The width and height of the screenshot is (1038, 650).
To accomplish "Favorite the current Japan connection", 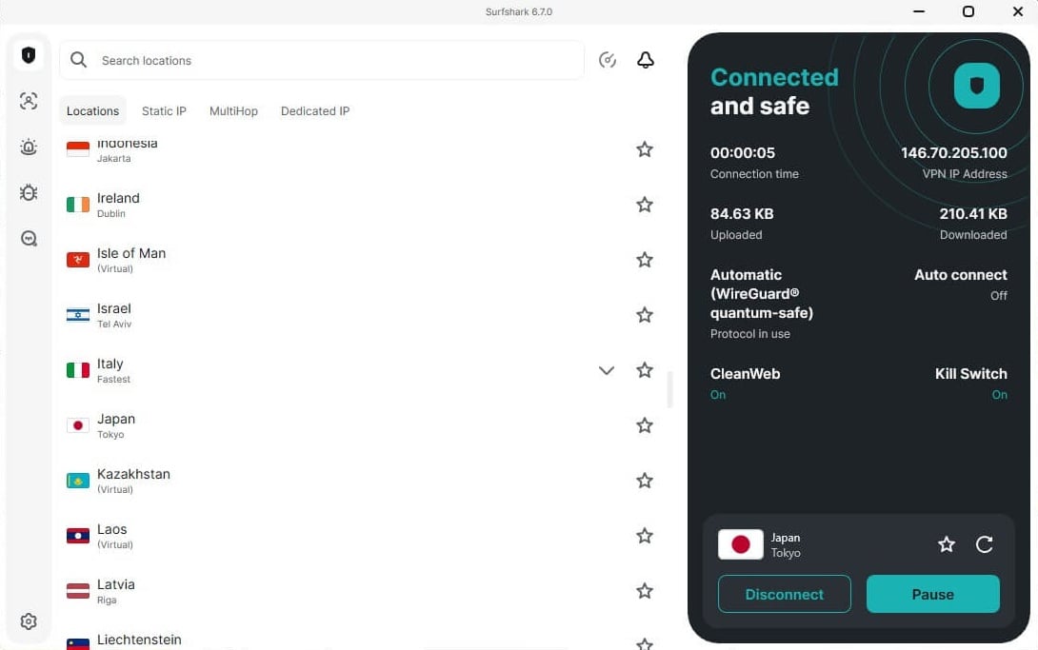I will pyautogui.click(x=946, y=544).
